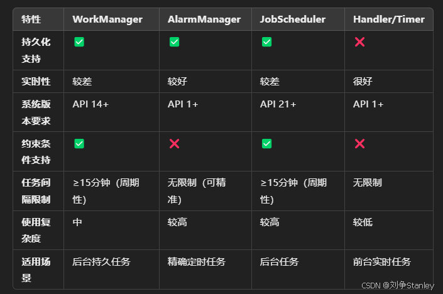This screenshot has height=294, width=443.
Task: Click the 约束条件支持 row label
Action: tap(36, 151)
